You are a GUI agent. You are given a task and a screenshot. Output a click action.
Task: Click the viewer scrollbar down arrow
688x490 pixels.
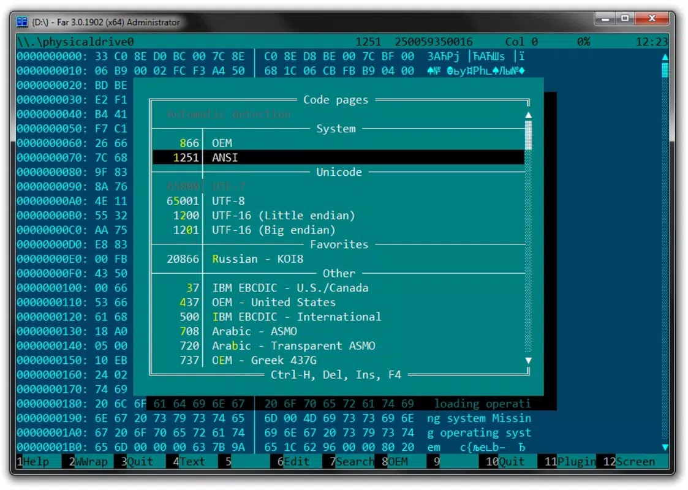[x=665, y=447]
